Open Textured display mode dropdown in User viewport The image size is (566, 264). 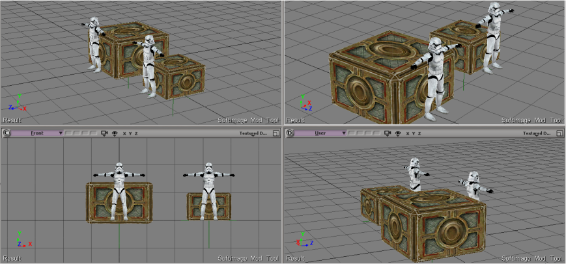point(537,133)
